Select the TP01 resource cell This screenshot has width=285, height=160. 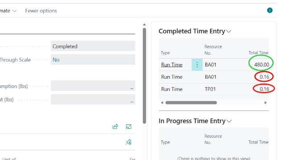click(x=210, y=89)
